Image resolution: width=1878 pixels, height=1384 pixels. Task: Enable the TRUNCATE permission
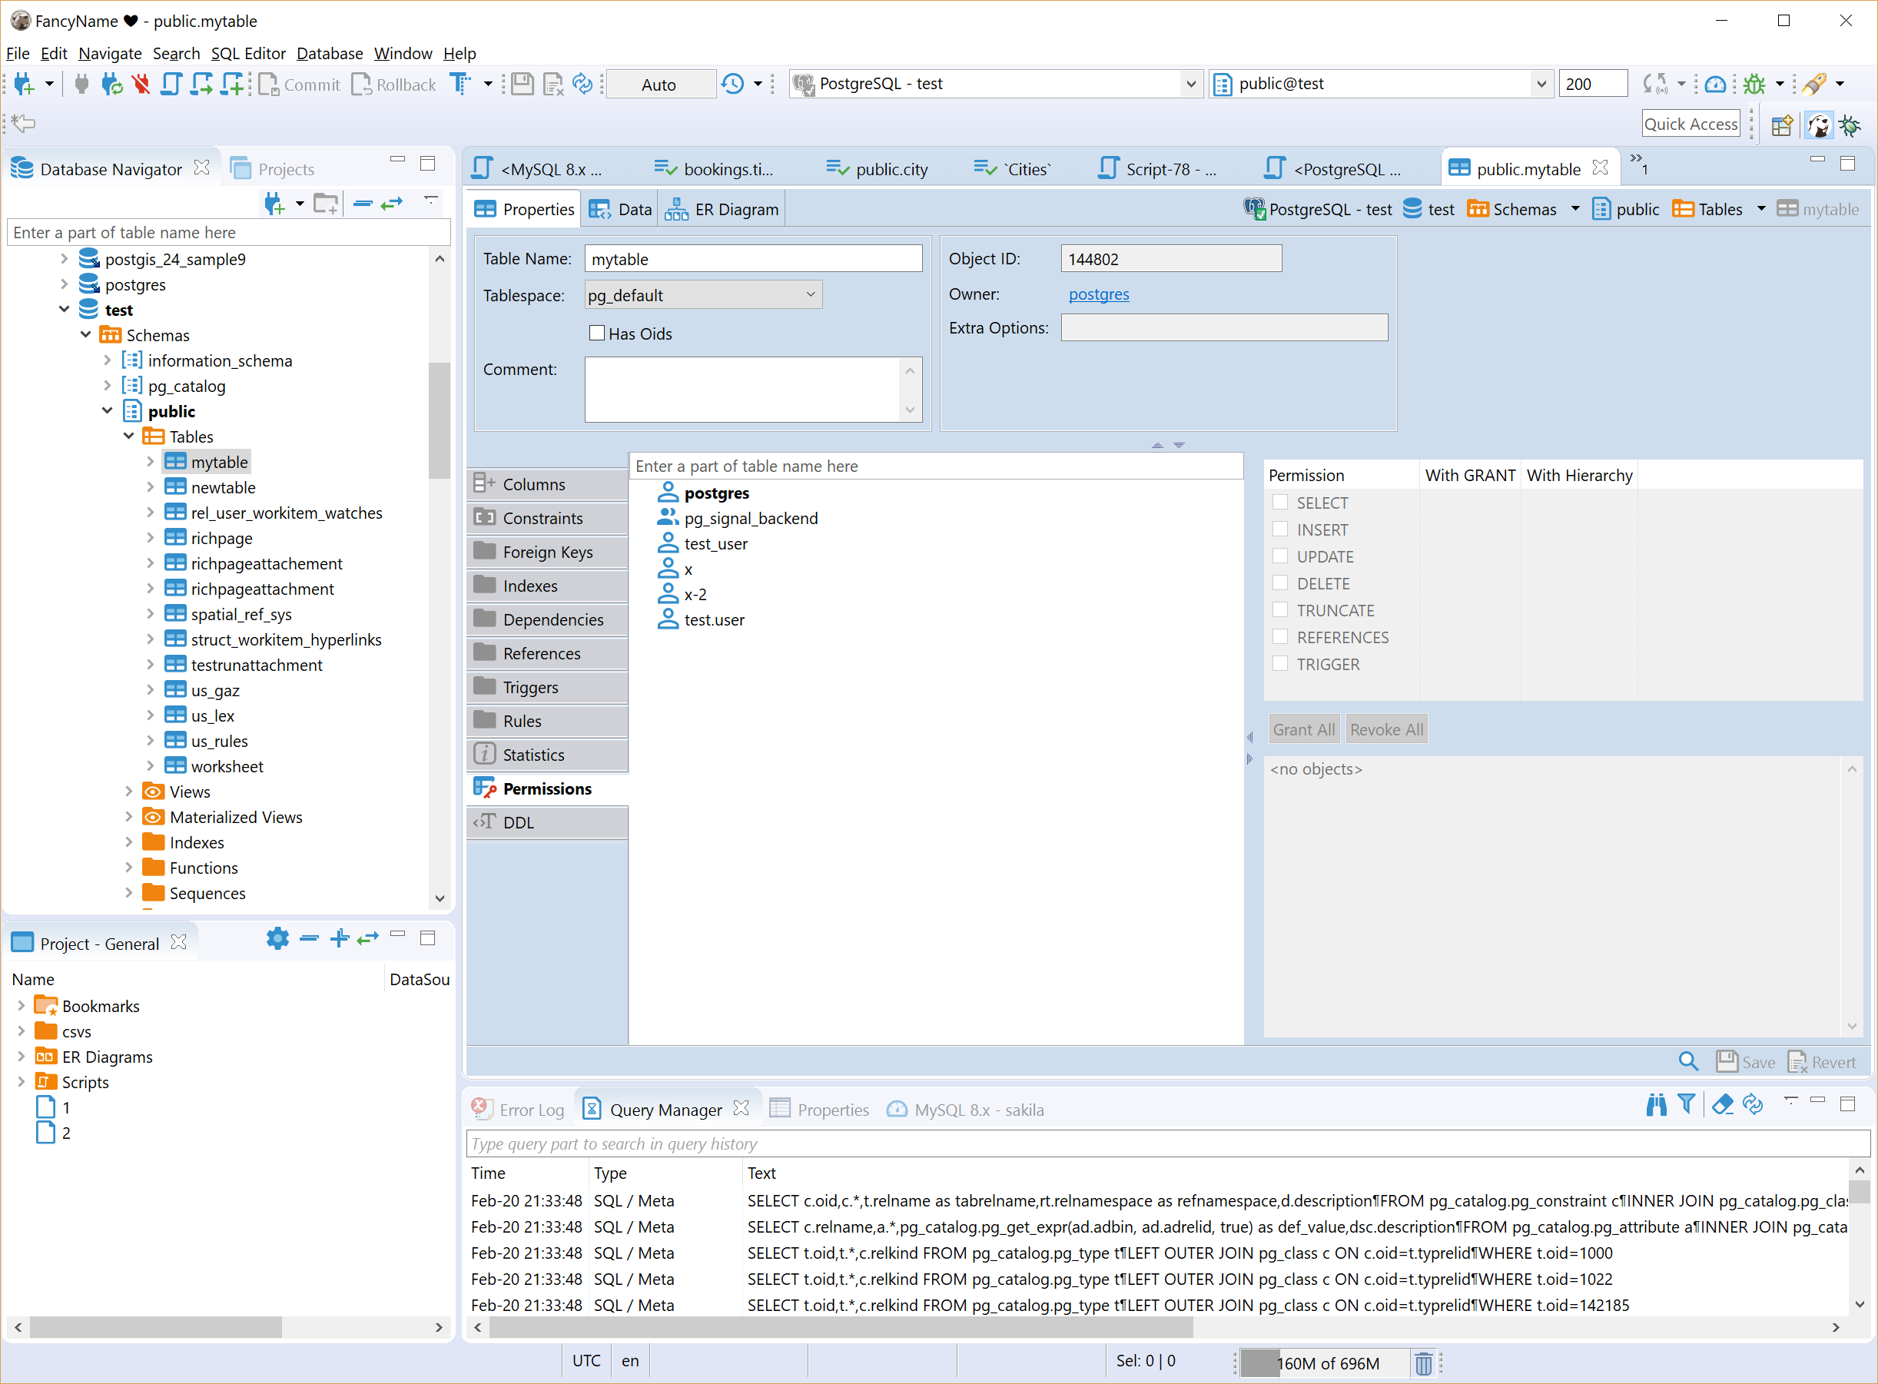(x=1280, y=610)
